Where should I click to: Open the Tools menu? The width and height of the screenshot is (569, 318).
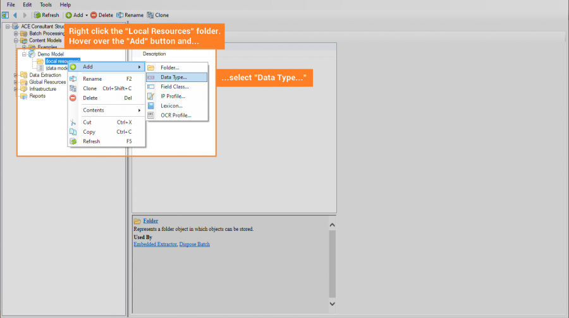[46, 4]
